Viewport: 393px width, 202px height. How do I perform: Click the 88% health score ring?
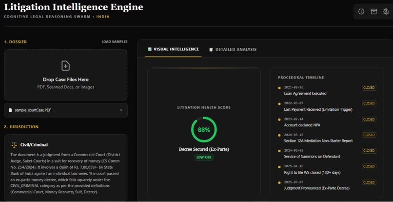click(204, 130)
